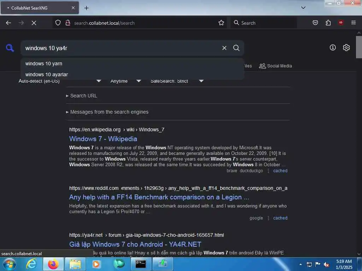This screenshot has height=271, width=362.
Task: Open the extensions puzzle icon
Action: pyautogui.click(x=328, y=23)
